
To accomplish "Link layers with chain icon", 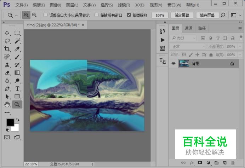I will click(x=183, y=163).
